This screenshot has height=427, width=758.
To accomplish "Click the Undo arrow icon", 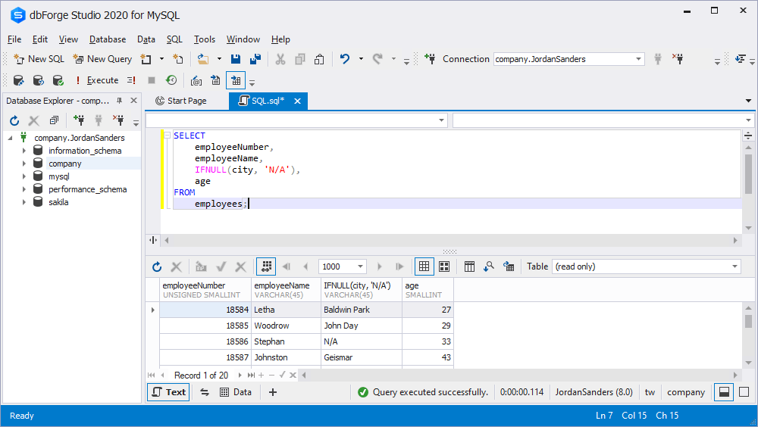I will [345, 59].
